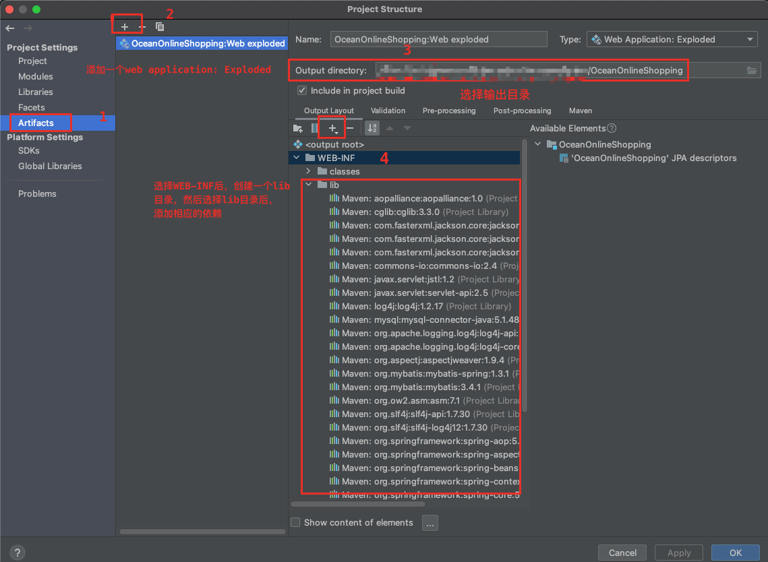768x562 pixels.
Task: Select Maven cglib:cglib:3.3.0 library
Action: pos(419,212)
